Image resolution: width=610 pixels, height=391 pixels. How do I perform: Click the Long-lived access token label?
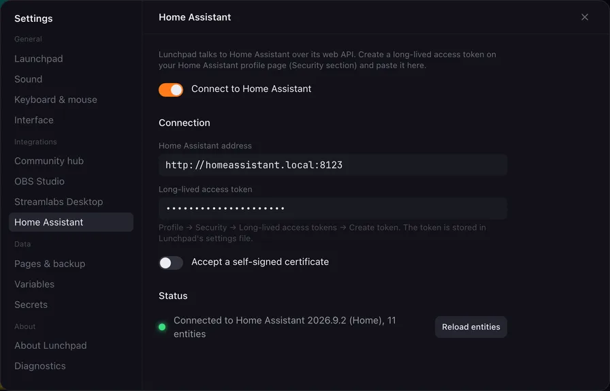(x=206, y=189)
